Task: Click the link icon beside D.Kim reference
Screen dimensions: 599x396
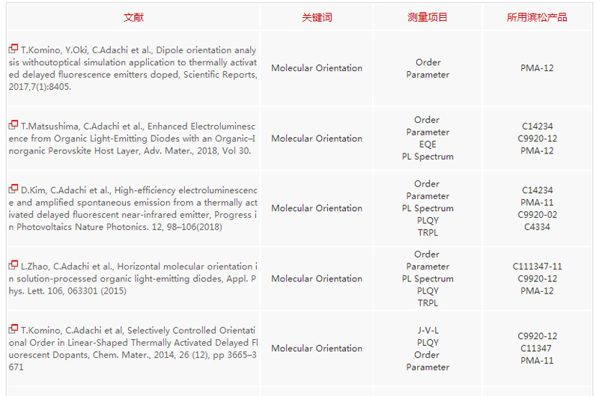Action: 13,189
